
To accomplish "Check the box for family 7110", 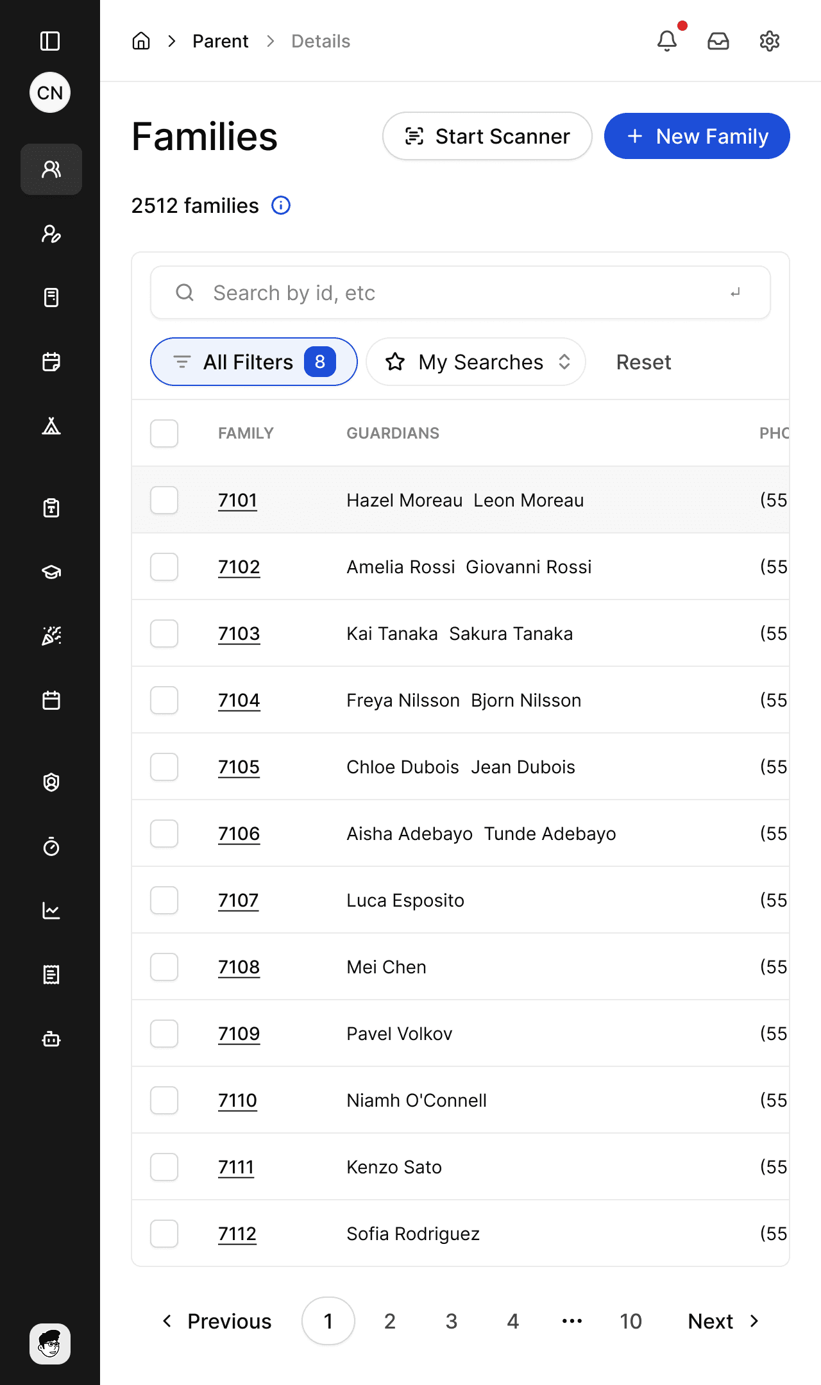I will click(164, 1100).
